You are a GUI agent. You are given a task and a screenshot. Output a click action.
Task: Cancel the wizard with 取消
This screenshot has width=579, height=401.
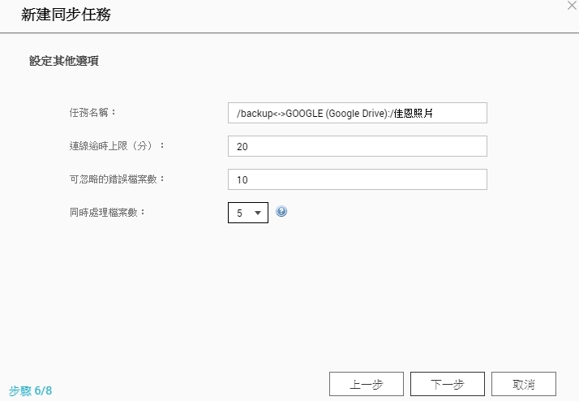tap(524, 384)
